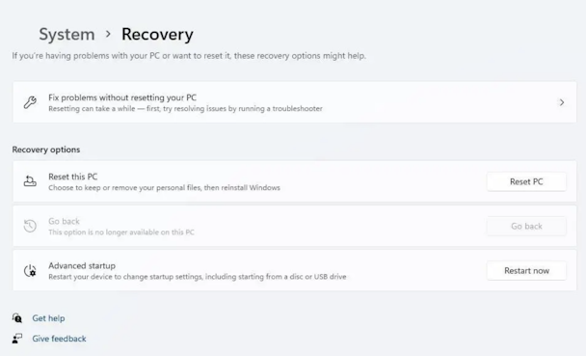Click the Advanced startup power icon
The width and height of the screenshot is (586, 356).
tap(30, 271)
